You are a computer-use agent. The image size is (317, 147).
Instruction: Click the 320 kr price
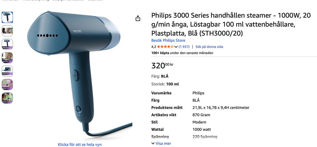tap(162, 66)
